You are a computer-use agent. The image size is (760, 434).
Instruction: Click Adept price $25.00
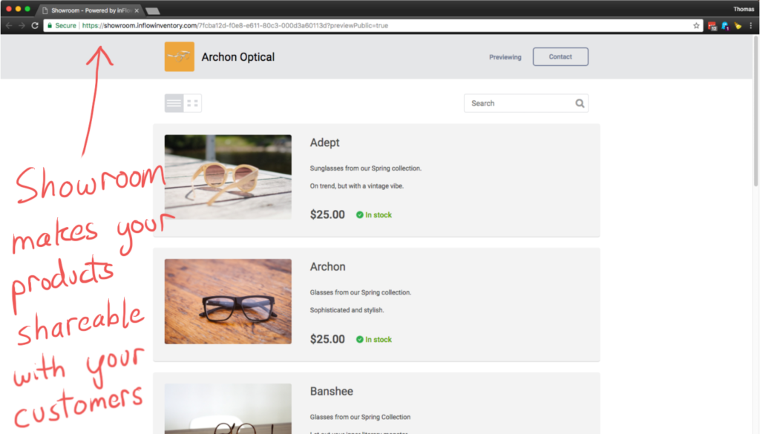tap(327, 214)
